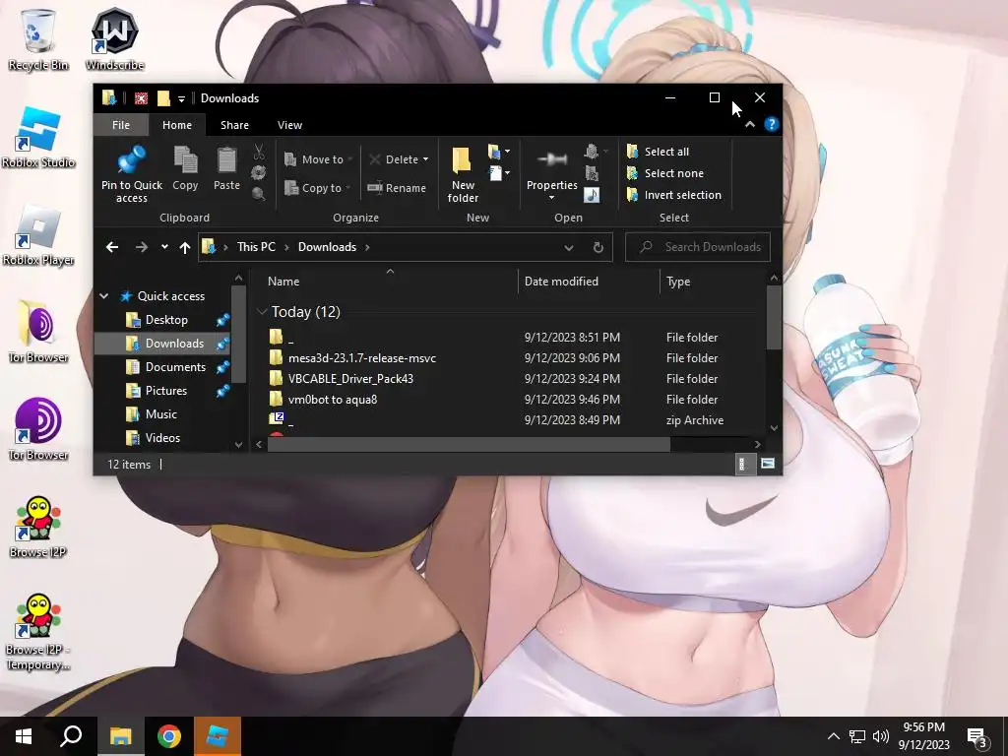Click Roblox Studio taskbar button

(218, 736)
